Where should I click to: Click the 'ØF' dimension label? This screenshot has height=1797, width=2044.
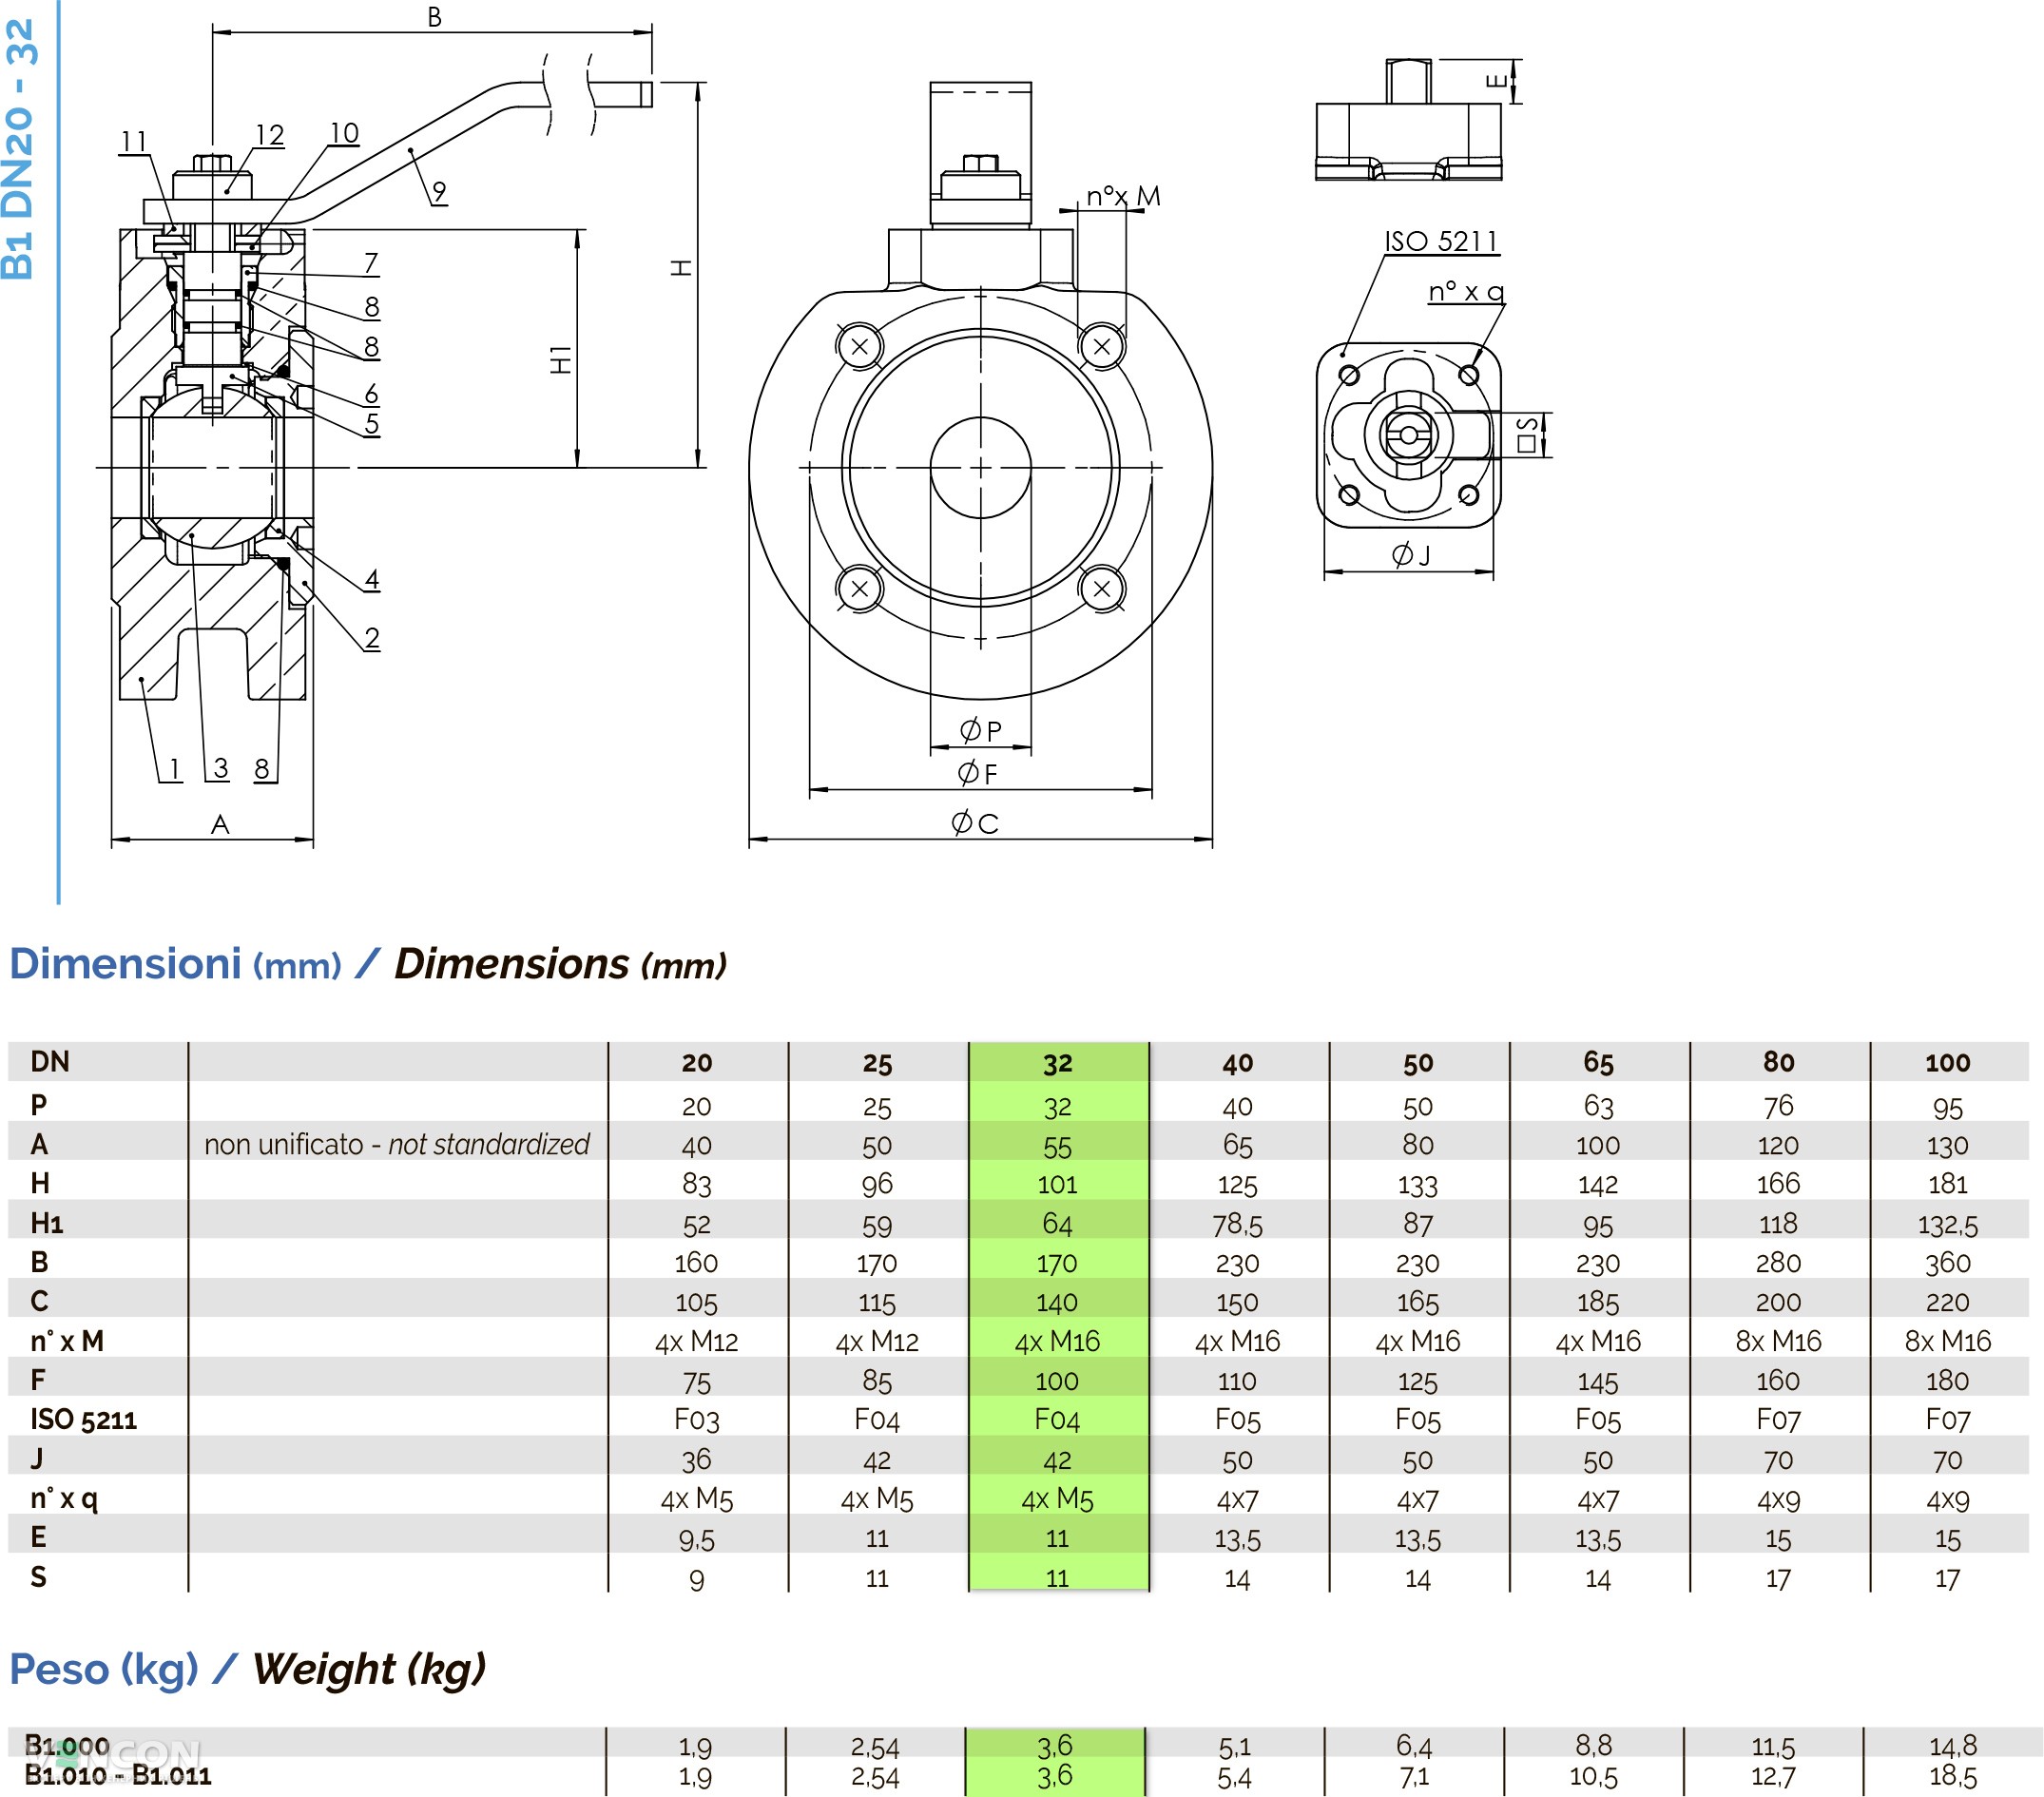(x=977, y=772)
